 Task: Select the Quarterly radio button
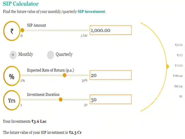point(51,55)
